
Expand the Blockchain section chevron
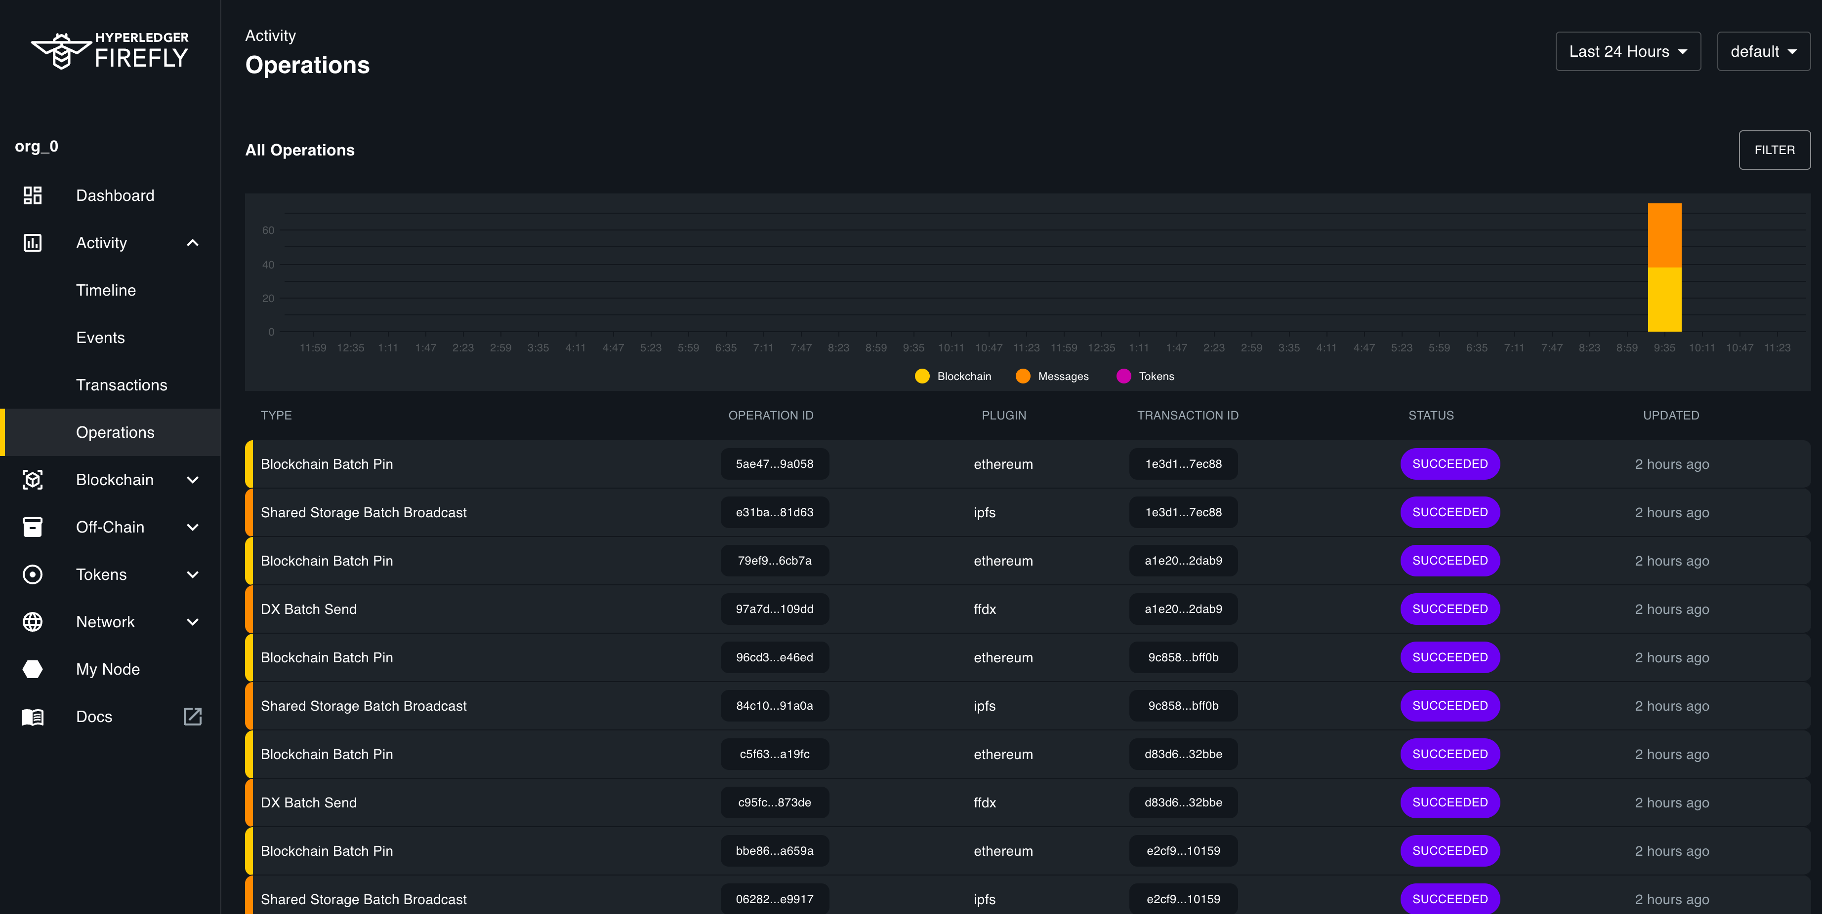[x=192, y=480]
